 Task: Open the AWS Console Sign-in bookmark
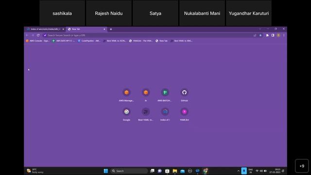coord(37,41)
